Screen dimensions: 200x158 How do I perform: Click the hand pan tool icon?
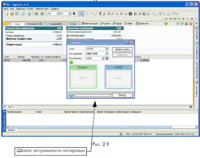tap(74, 13)
